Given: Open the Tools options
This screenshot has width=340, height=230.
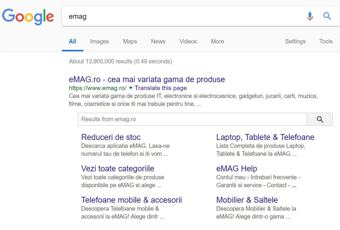Looking at the screenshot, I should [326, 42].
